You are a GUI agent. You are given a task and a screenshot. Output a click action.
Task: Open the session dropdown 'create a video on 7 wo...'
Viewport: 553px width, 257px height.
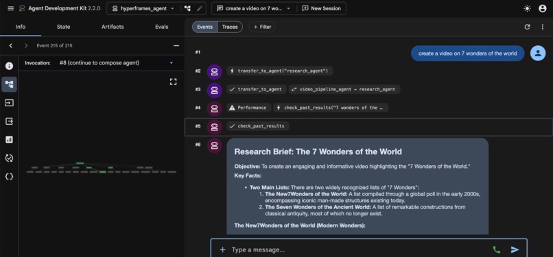253,8
